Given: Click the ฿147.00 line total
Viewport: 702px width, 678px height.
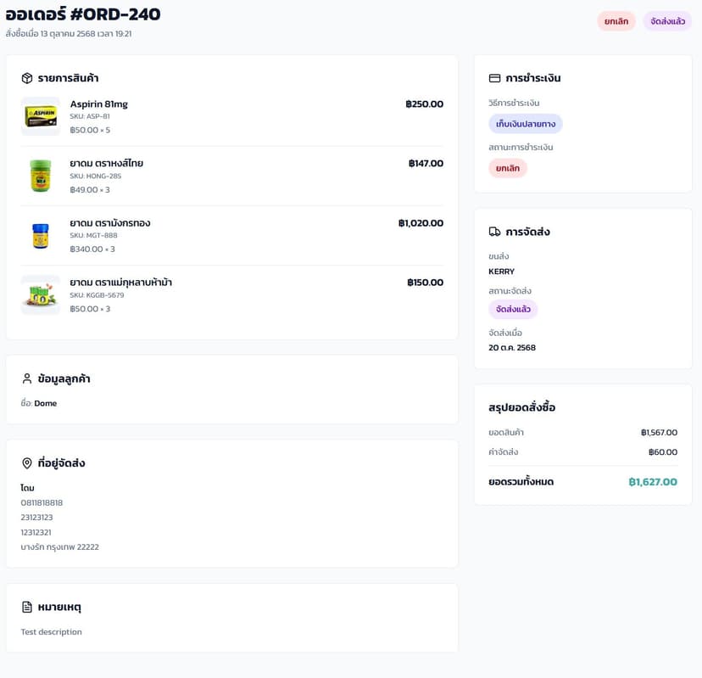Looking at the screenshot, I should 426,163.
